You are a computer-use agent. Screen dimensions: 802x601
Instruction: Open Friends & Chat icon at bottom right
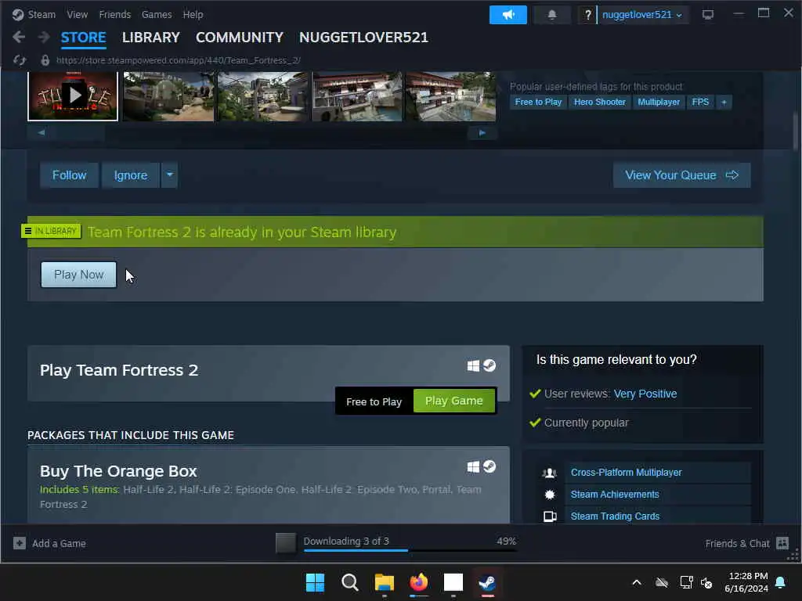tap(782, 543)
